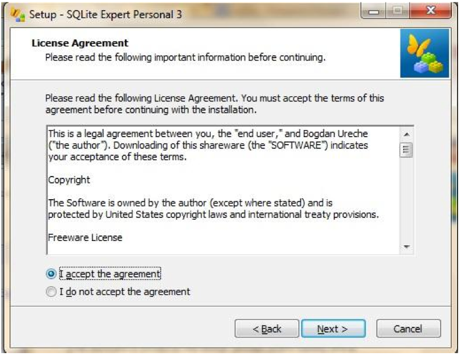Select "I accept the agreement" radio button
The image size is (460, 355).
click(x=51, y=274)
